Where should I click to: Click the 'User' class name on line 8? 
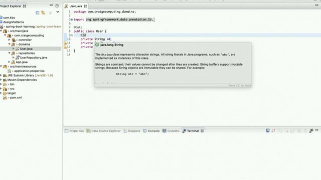(x=99, y=31)
